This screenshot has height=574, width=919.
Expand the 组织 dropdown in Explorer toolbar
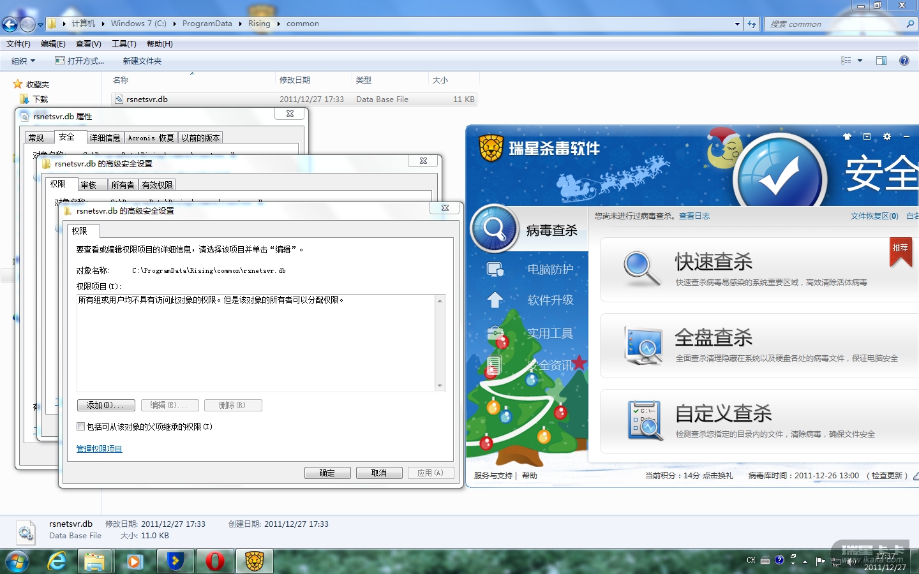coord(24,61)
